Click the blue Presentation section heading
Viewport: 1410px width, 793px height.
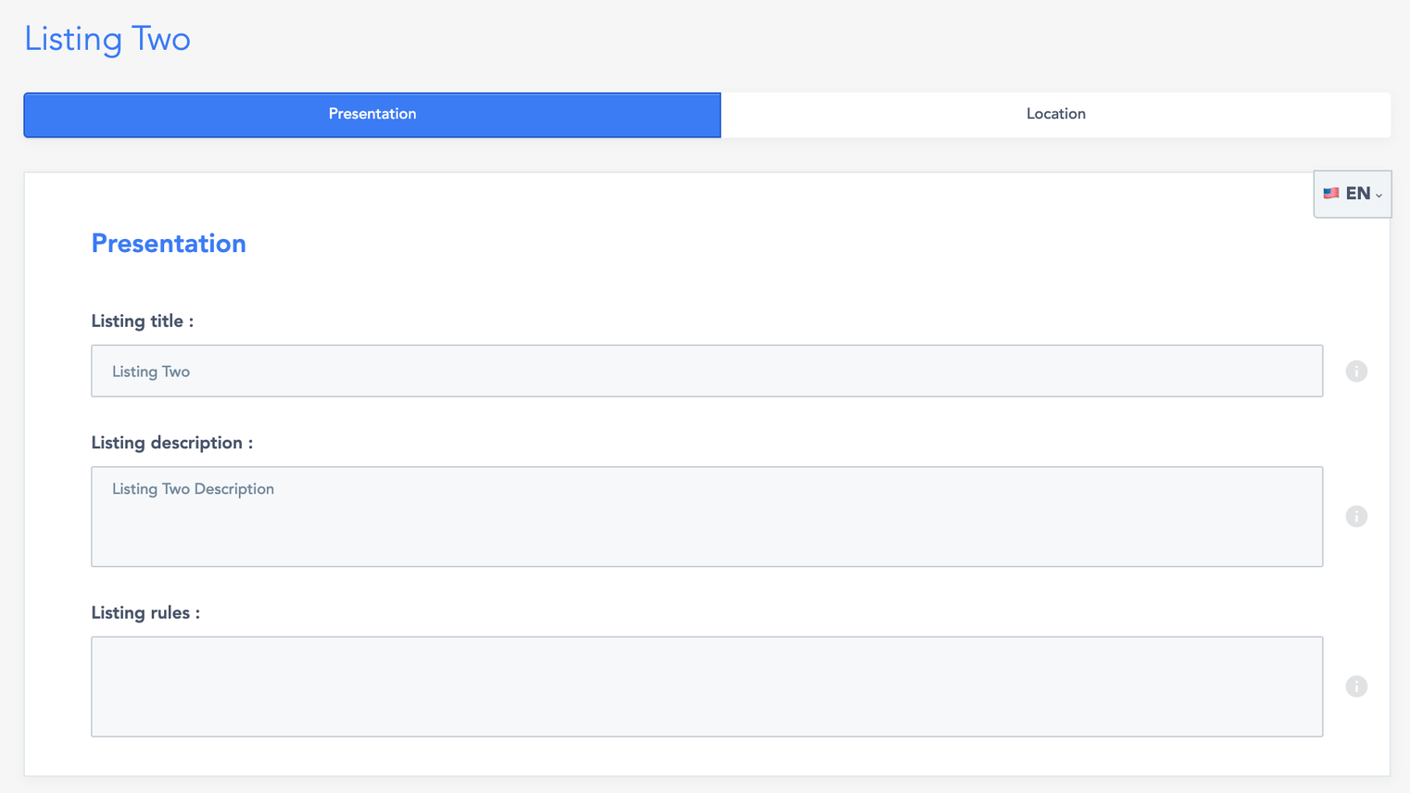pyautogui.click(x=169, y=244)
